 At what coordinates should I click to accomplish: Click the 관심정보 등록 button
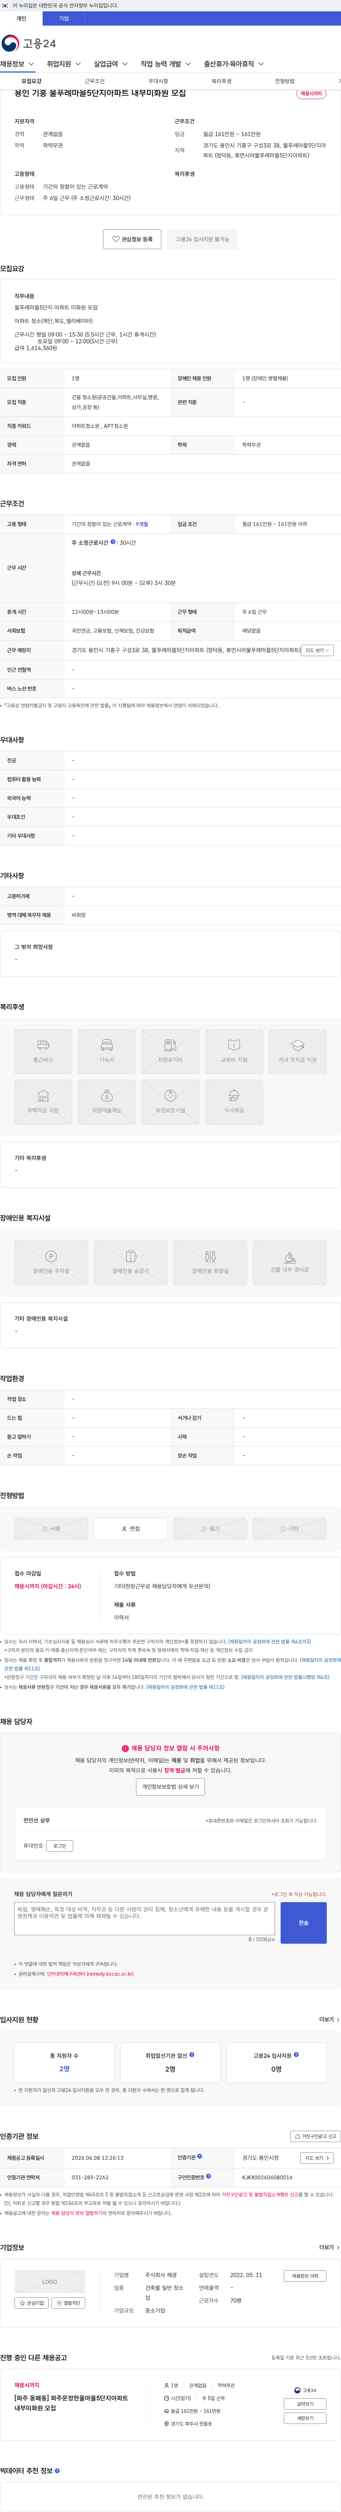pos(132,239)
